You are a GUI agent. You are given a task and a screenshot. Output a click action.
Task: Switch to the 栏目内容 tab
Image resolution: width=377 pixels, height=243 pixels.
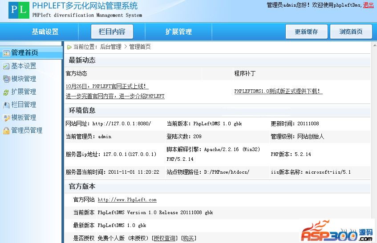(x=112, y=32)
